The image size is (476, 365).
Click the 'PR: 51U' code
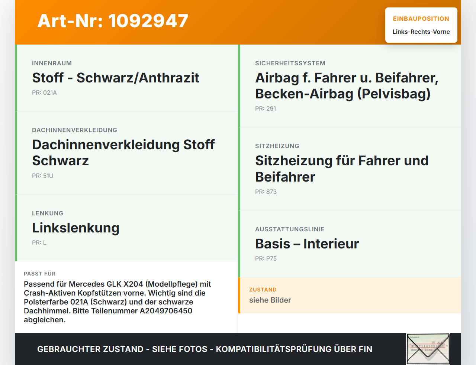43,176
